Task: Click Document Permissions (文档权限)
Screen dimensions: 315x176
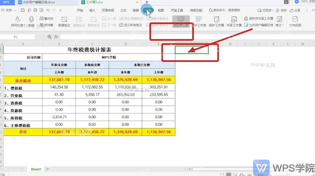Action: click(295, 22)
